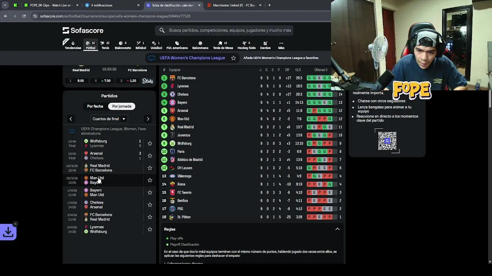Go to previous round arrow

pos(71,119)
